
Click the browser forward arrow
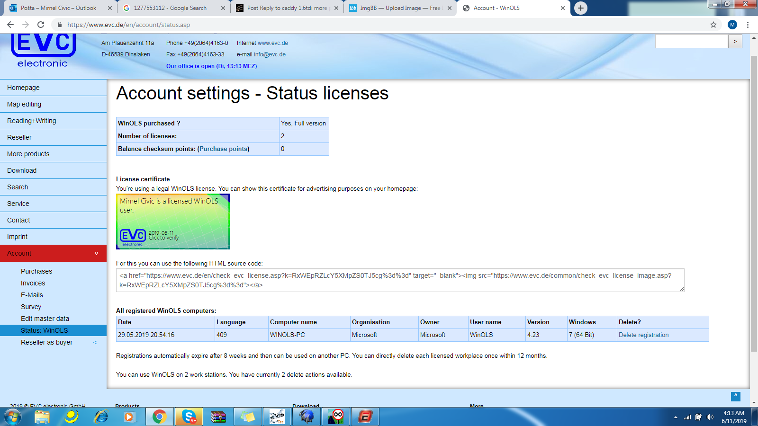[26, 25]
